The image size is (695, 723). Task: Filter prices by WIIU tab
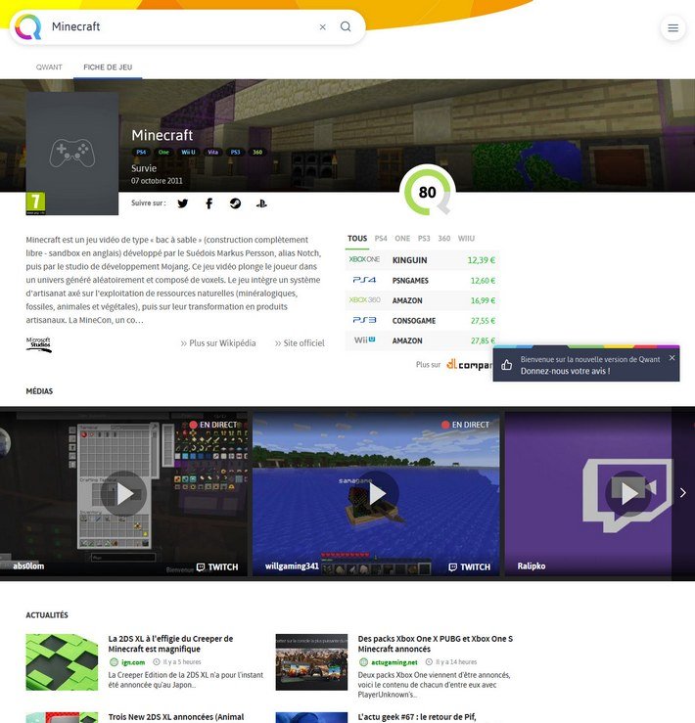click(x=466, y=239)
